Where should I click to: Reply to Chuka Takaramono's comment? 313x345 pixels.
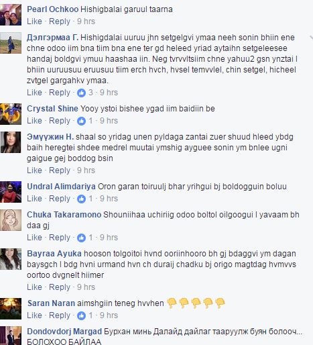60,238
